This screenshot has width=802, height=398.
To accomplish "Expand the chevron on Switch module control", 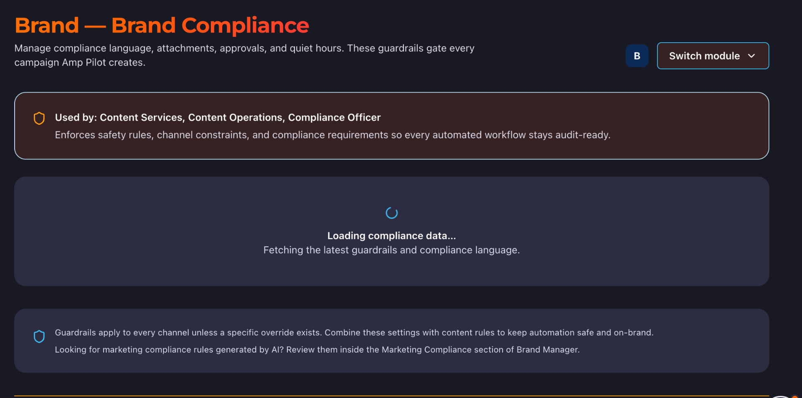I will coord(752,55).
